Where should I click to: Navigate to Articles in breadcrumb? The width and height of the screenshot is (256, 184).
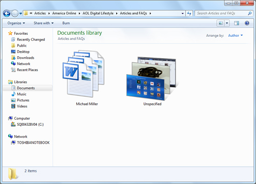click(x=40, y=13)
